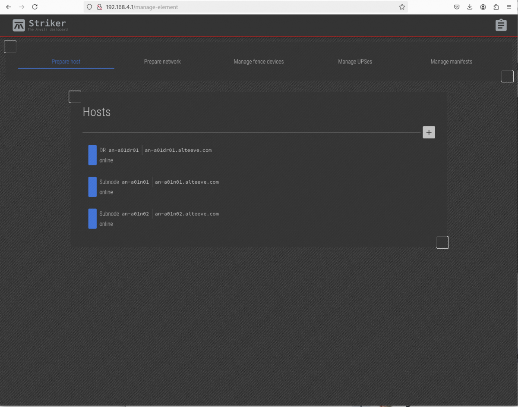Click blue status bar of an-a01n02
This screenshot has width=518, height=407.
(x=92, y=219)
